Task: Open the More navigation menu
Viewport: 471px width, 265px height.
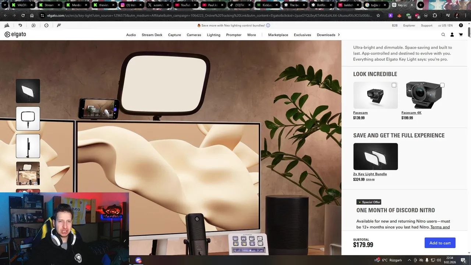Action: 251,35
